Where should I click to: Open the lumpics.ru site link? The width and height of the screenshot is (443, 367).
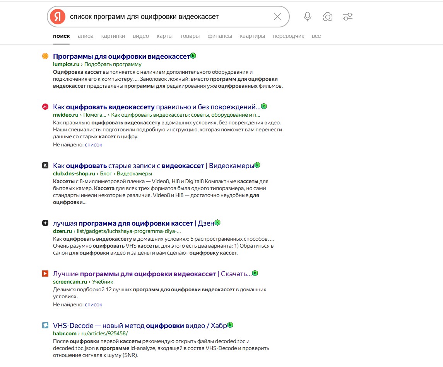click(x=66, y=64)
